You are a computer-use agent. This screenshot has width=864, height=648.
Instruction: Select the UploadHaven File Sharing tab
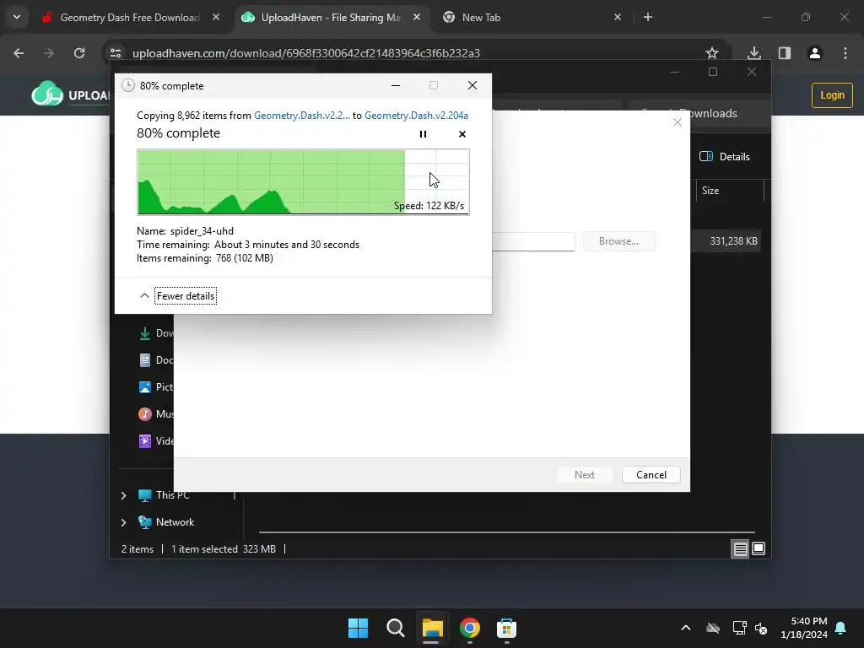pos(331,18)
